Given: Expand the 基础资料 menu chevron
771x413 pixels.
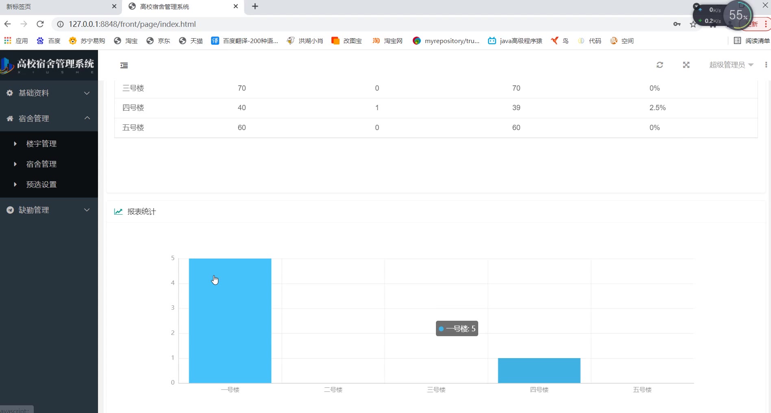Looking at the screenshot, I should tap(87, 93).
